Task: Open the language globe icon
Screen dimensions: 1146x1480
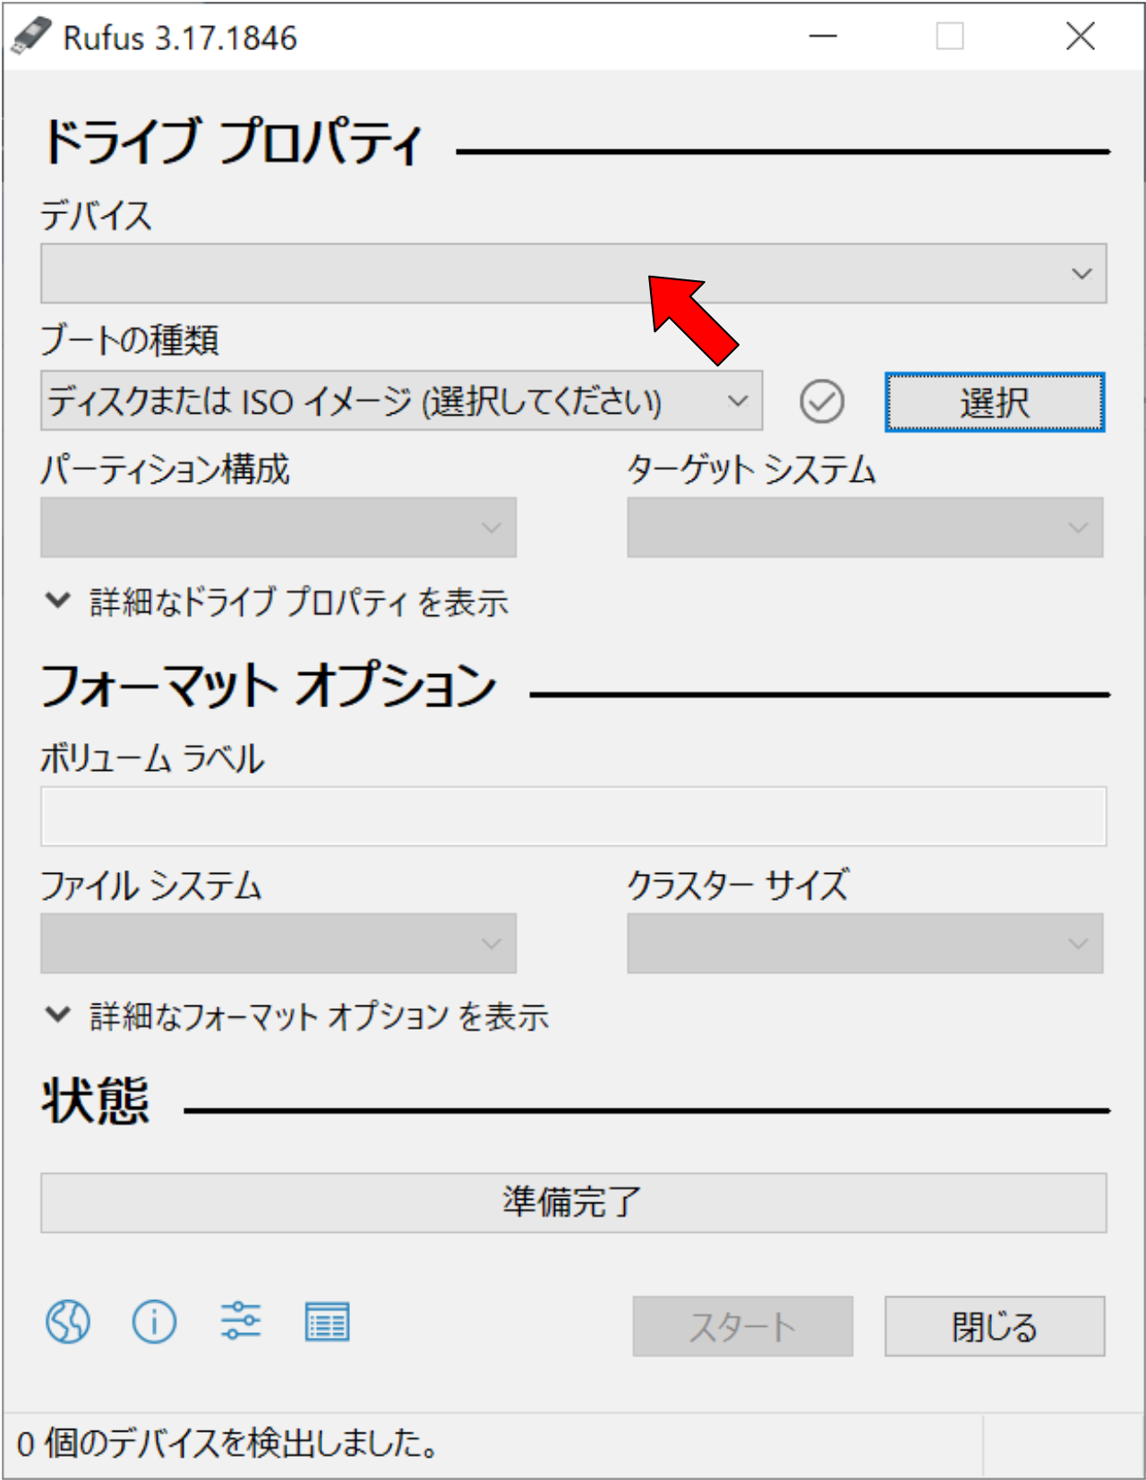Action: pyautogui.click(x=68, y=1322)
